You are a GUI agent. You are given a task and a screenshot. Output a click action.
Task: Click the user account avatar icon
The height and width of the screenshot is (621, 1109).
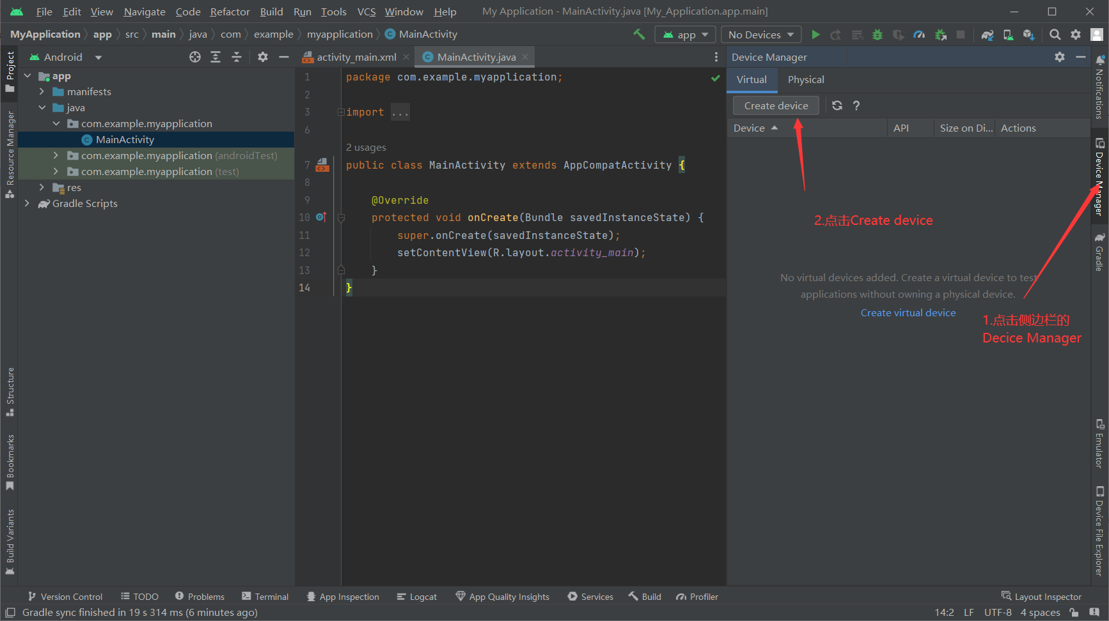click(1097, 34)
